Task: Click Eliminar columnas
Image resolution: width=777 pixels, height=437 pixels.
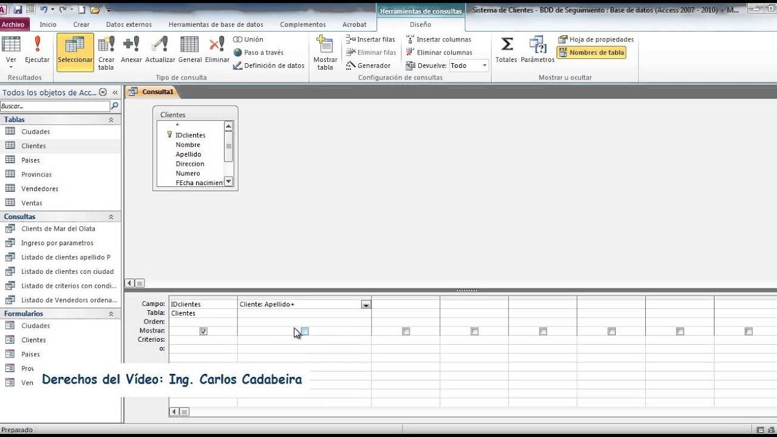Action: coord(439,53)
